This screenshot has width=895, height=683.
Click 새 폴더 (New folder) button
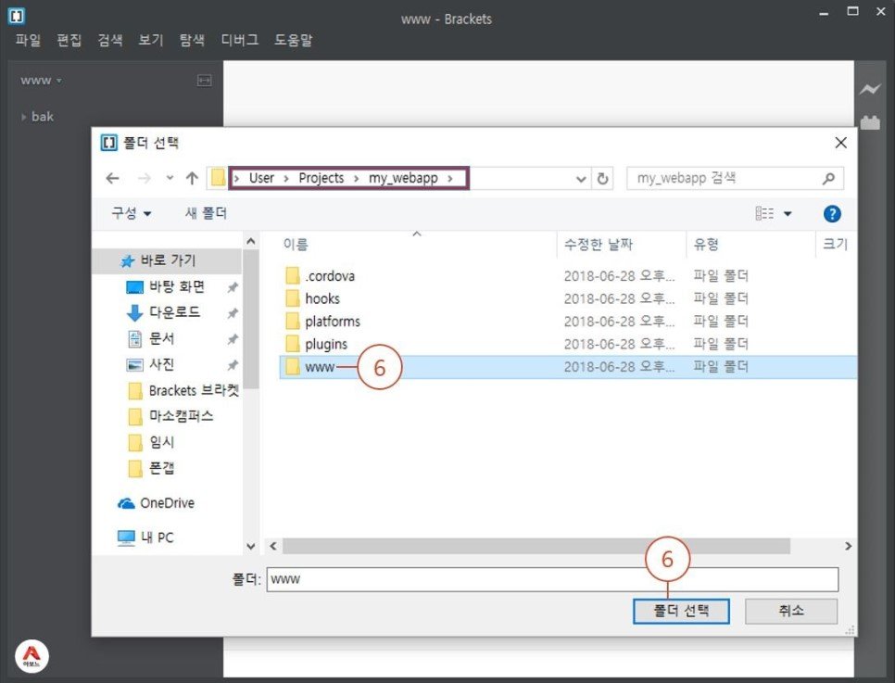tap(206, 213)
